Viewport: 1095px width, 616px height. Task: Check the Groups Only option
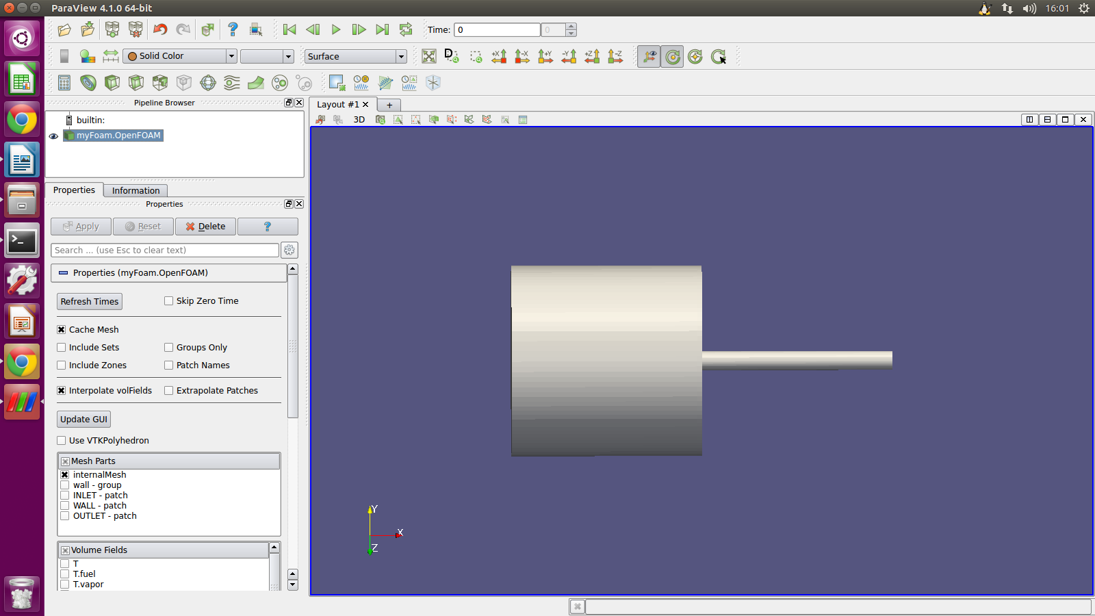coord(168,347)
